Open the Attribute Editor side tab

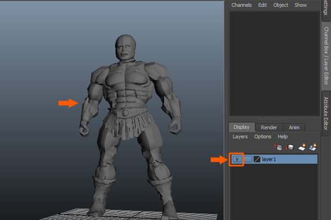pos(326,113)
